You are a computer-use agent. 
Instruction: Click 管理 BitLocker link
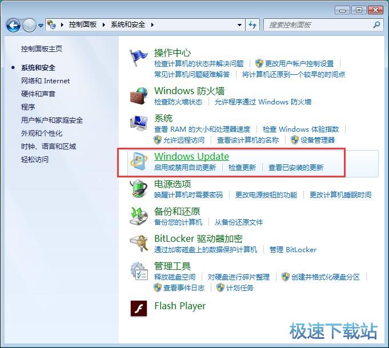[293, 249]
